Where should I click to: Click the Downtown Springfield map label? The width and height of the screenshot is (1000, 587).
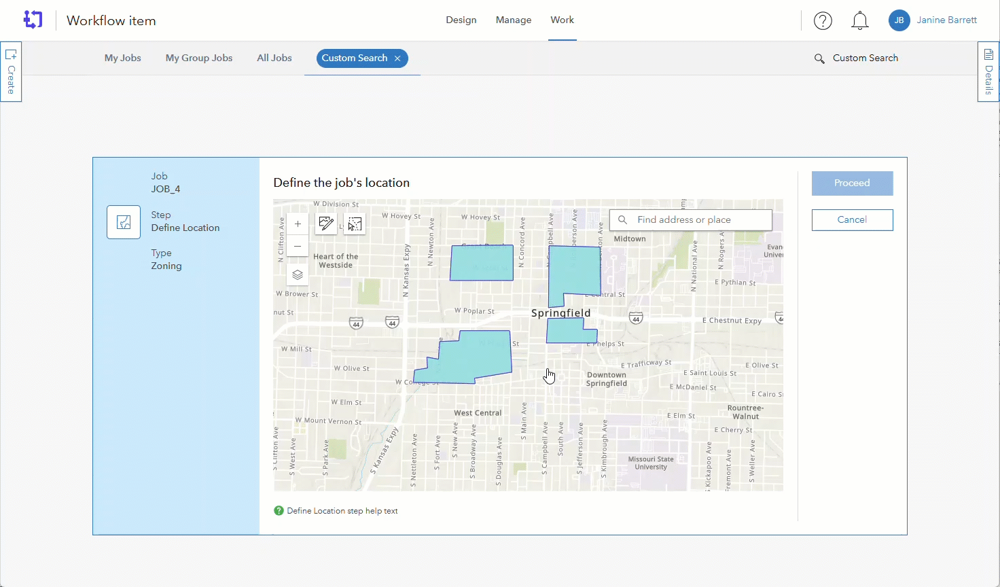[x=607, y=379]
